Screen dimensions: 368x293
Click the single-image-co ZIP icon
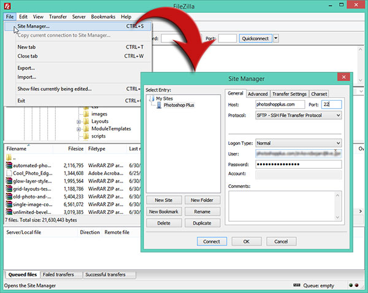[x=9, y=204]
